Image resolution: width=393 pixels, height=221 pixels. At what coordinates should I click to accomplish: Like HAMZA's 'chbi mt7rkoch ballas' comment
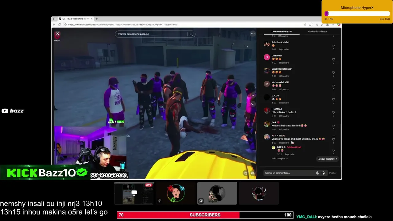(x=333, y=113)
